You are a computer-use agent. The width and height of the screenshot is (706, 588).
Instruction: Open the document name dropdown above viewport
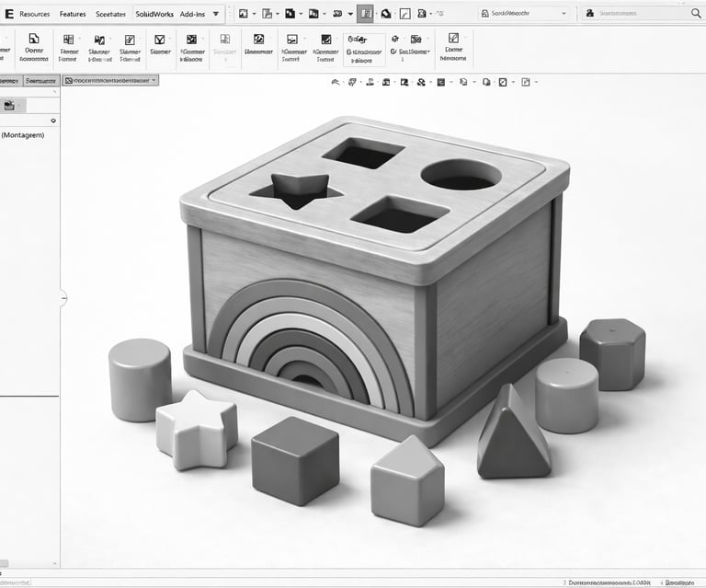click(110, 81)
